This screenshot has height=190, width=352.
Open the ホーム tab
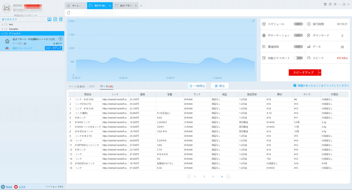click(x=76, y=6)
